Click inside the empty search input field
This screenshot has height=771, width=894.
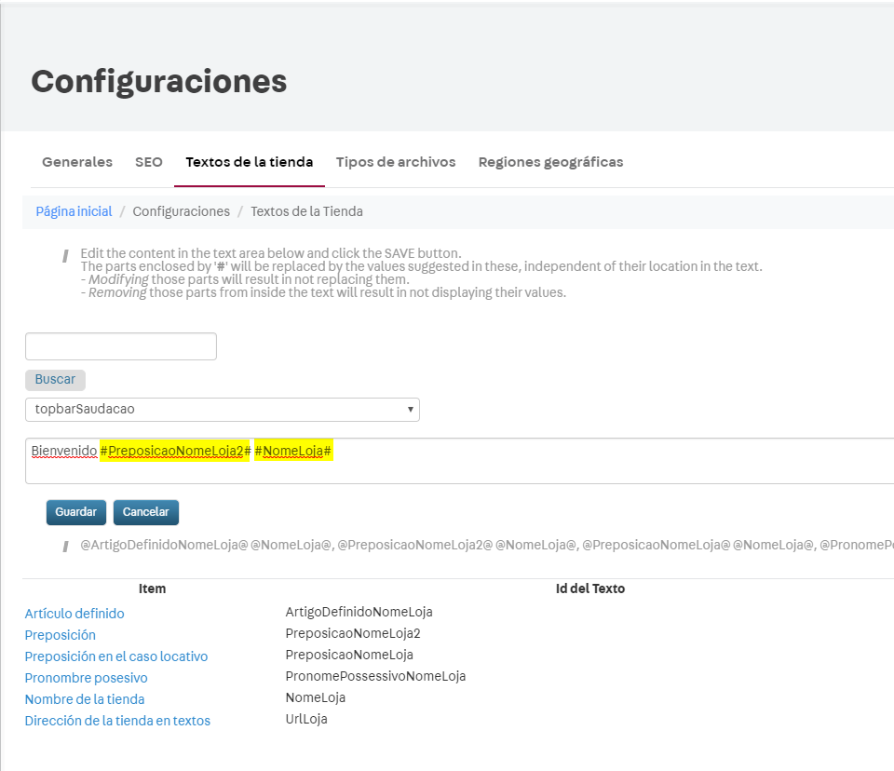[120, 345]
